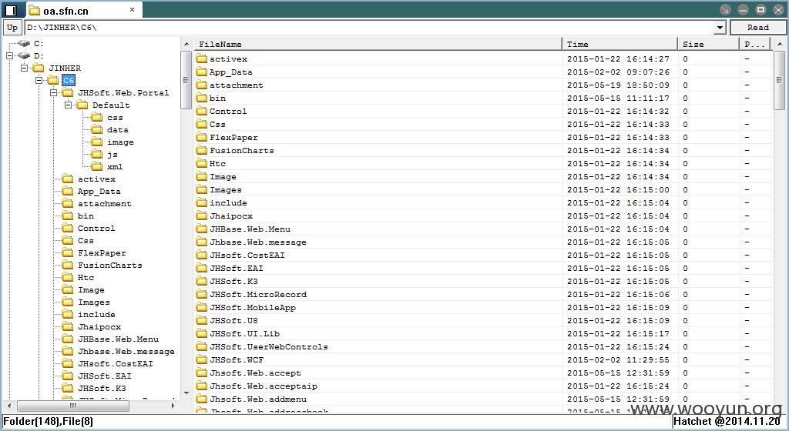Select the Images row in file list

483,189
